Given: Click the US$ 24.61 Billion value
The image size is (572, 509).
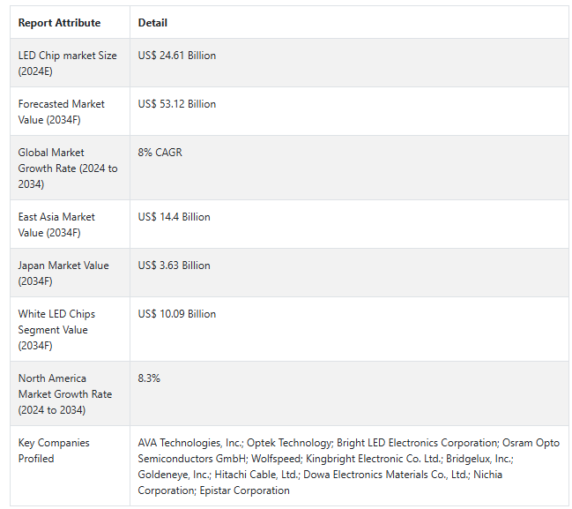Looking at the screenshot, I should point(177,56).
